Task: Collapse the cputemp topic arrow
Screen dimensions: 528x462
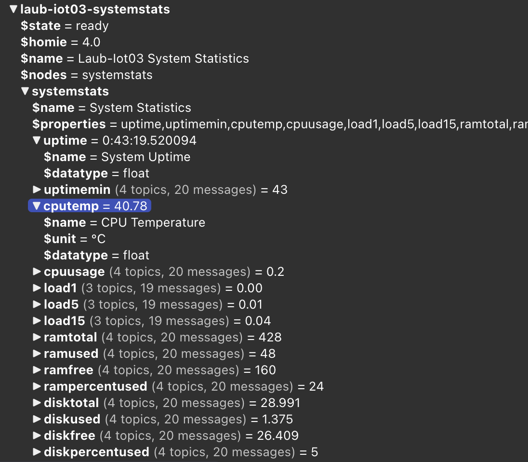Action: (x=37, y=206)
